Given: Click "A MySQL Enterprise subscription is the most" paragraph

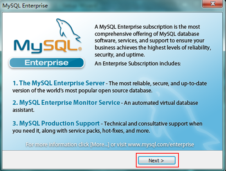Looking at the screenshot, I should click(x=153, y=41).
